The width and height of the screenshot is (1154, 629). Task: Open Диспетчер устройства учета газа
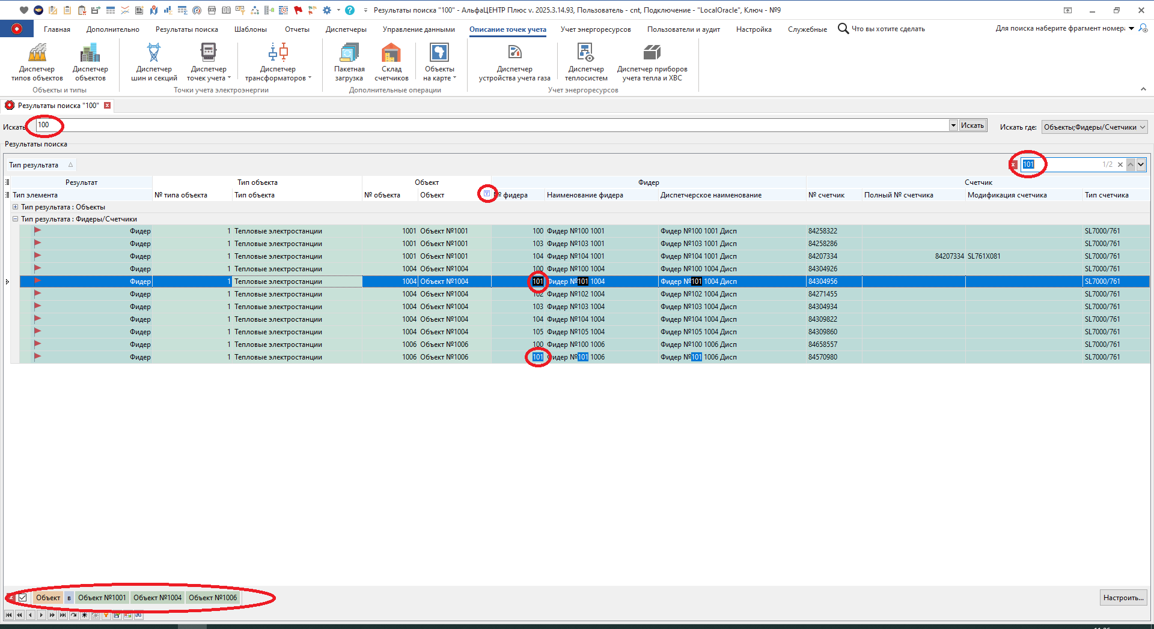click(514, 62)
